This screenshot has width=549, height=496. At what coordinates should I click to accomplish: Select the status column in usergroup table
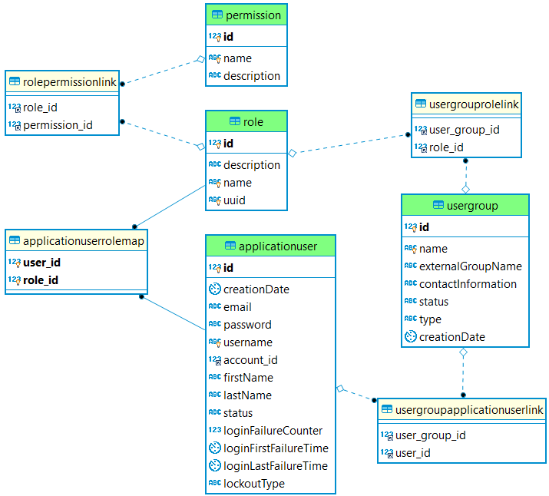(x=465, y=302)
